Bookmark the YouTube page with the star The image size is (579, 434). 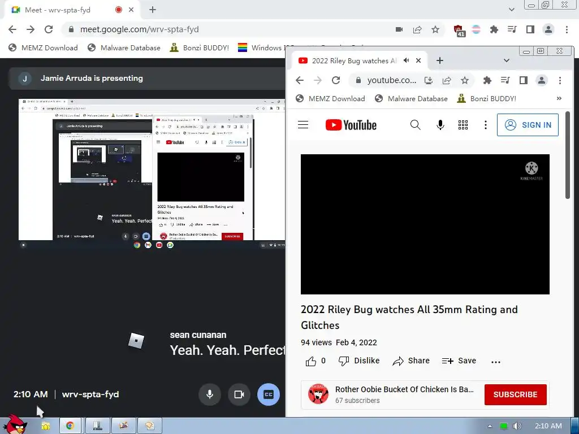coord(465,80)
